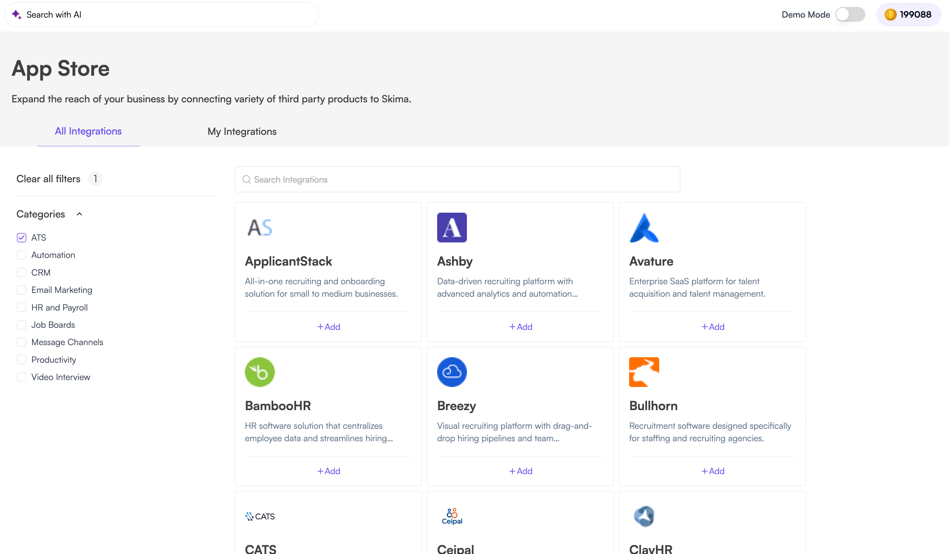Image resolution: width=949 pixels, height=554 pixels.
Task: Click the ApplicantStack app icon
Action: (x=259, y=227)
